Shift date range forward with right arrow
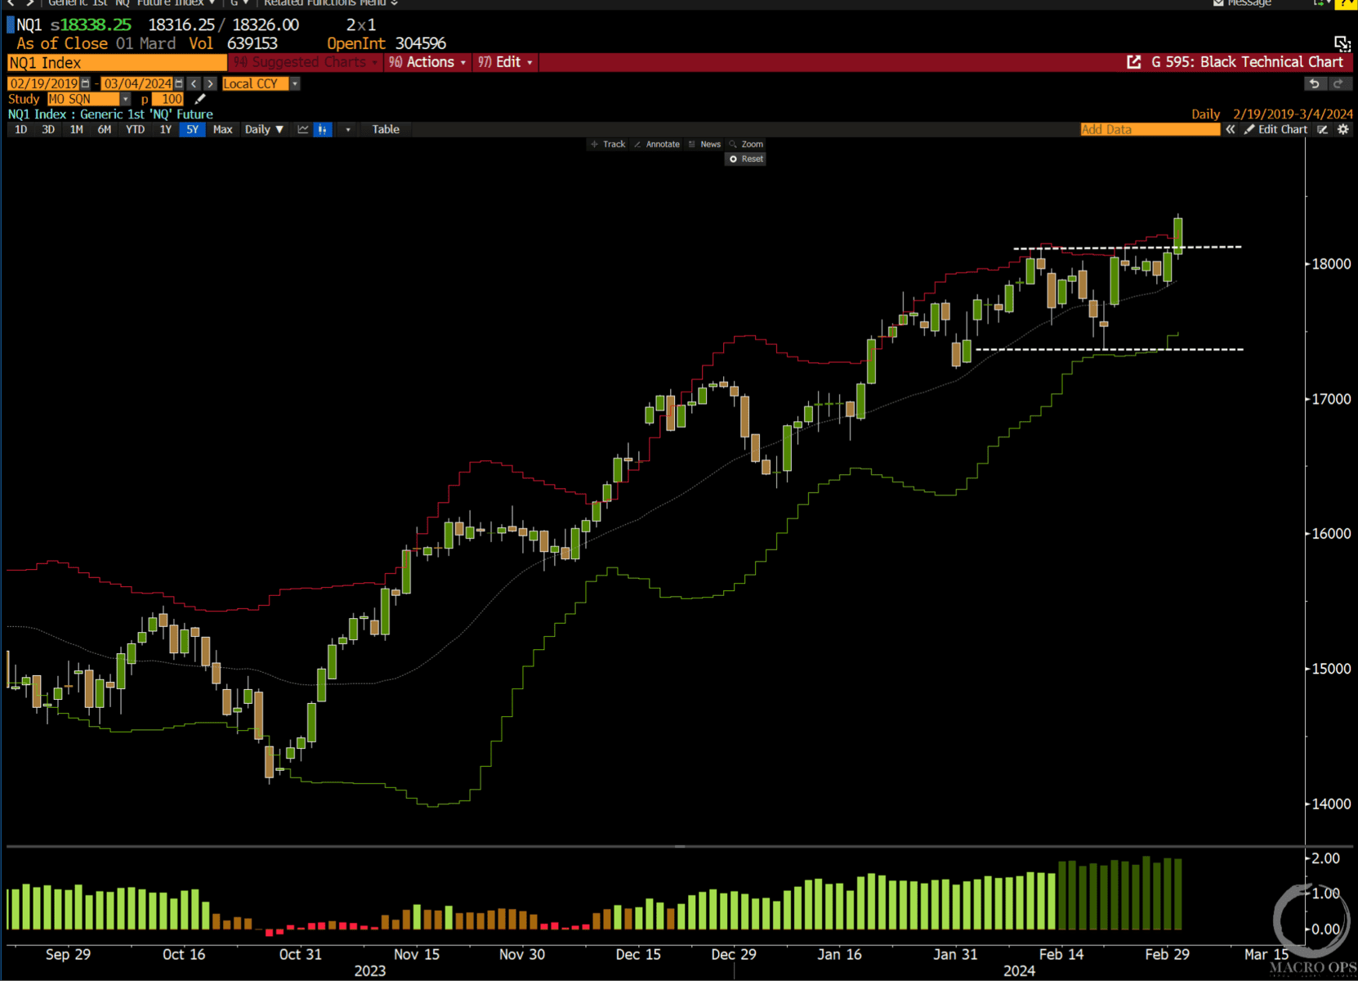Screen dimensions: 1358x981 (x=210, y=83)
